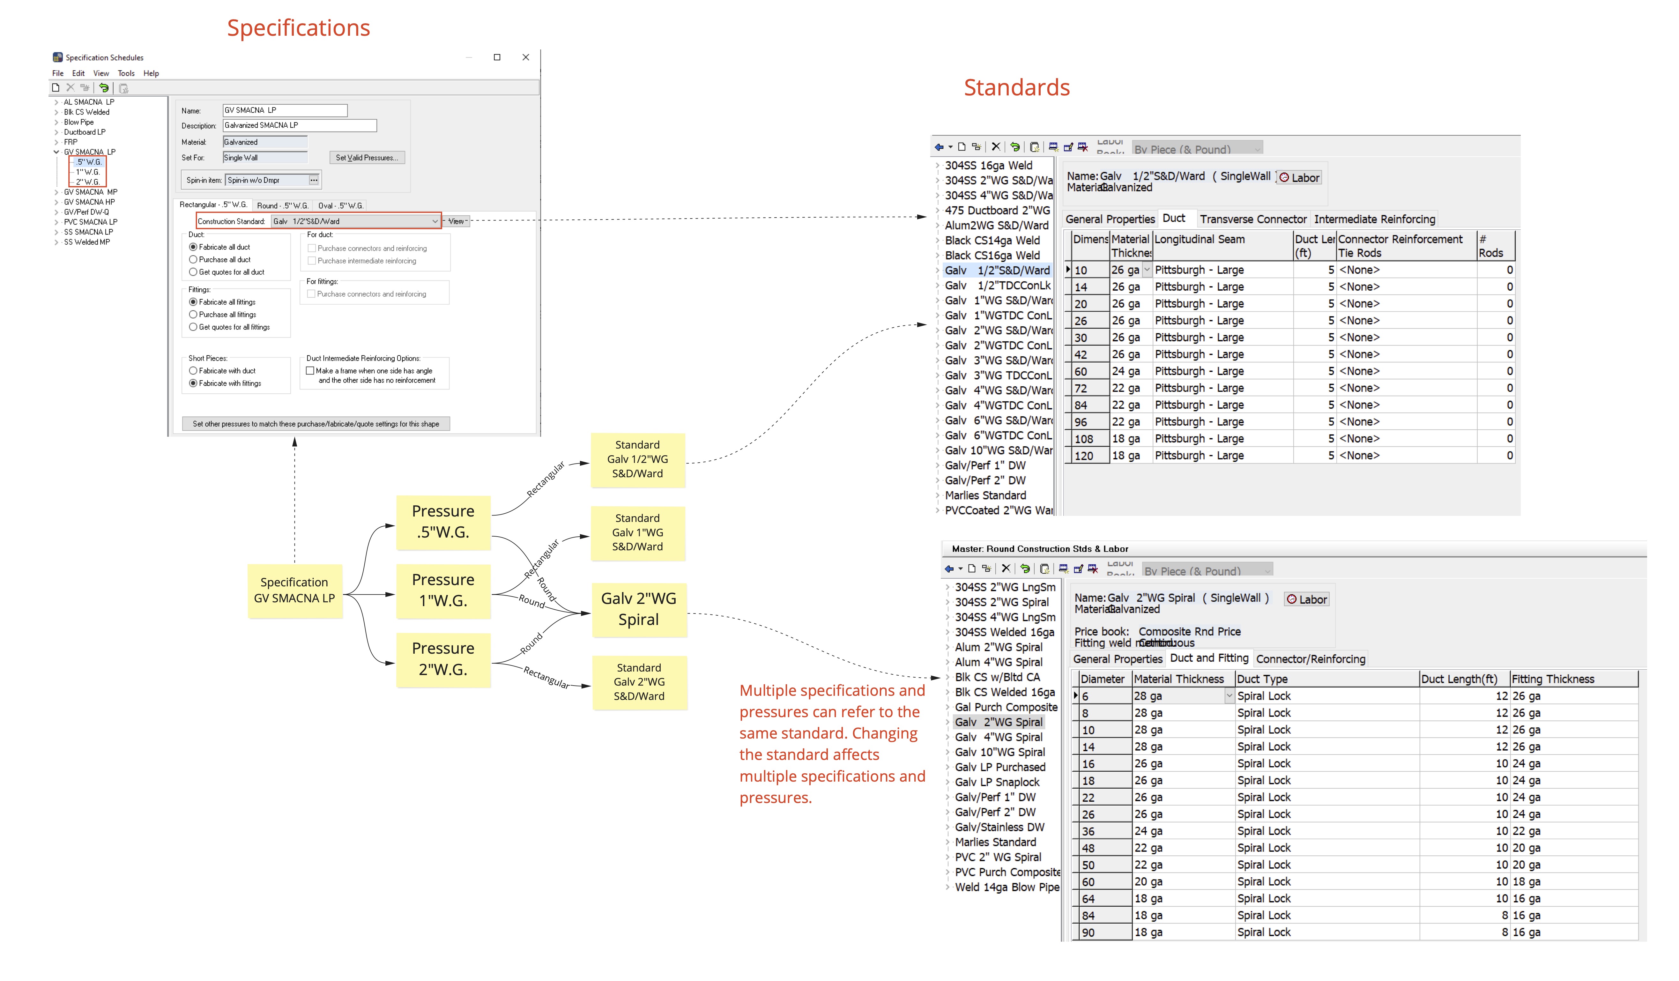Click the Set Valid Pressures button
The height and width of the screenshot is (981, 1679).
367,158
